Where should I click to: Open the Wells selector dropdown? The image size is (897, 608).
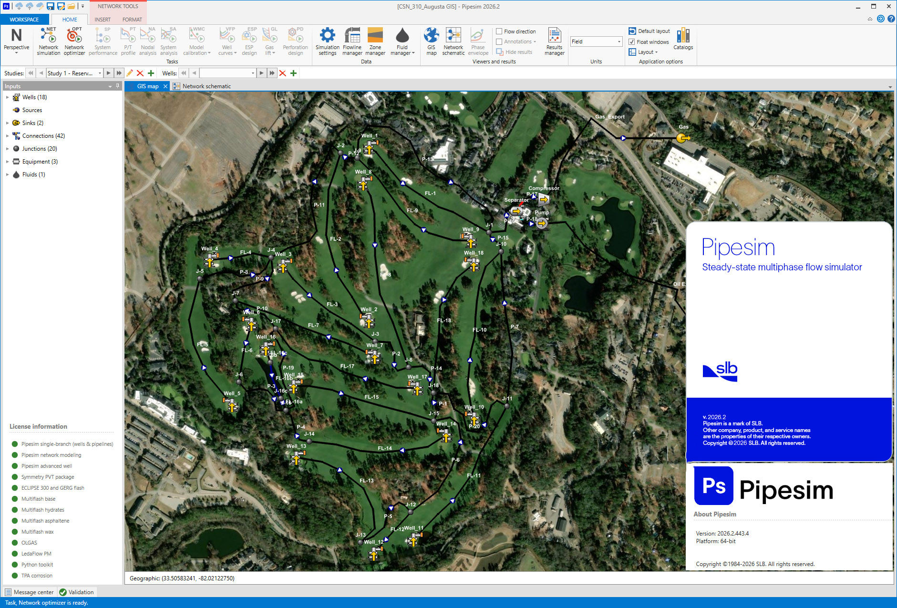[253, 73]
